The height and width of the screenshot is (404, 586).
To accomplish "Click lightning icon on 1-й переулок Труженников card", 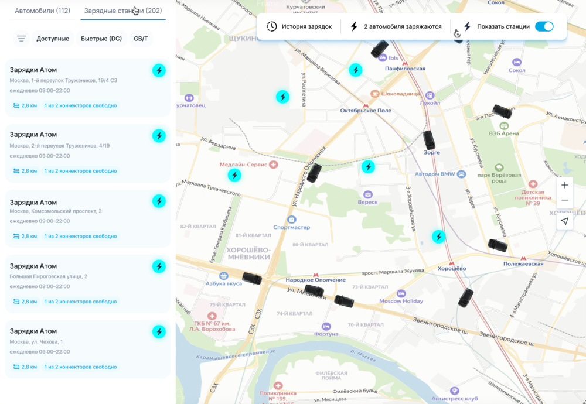I will click(159, 70).
